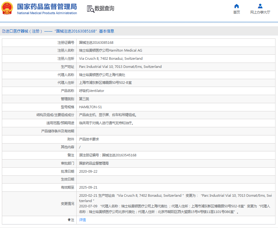Open the 详情 link
This screenshot has height=228, width=278.
[x=83, y=220]
